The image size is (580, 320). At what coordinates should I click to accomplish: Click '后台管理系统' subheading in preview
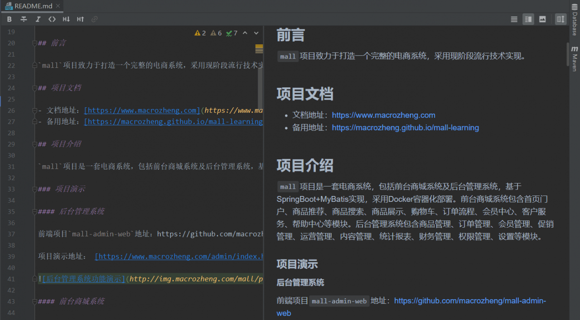coord(300,282)
